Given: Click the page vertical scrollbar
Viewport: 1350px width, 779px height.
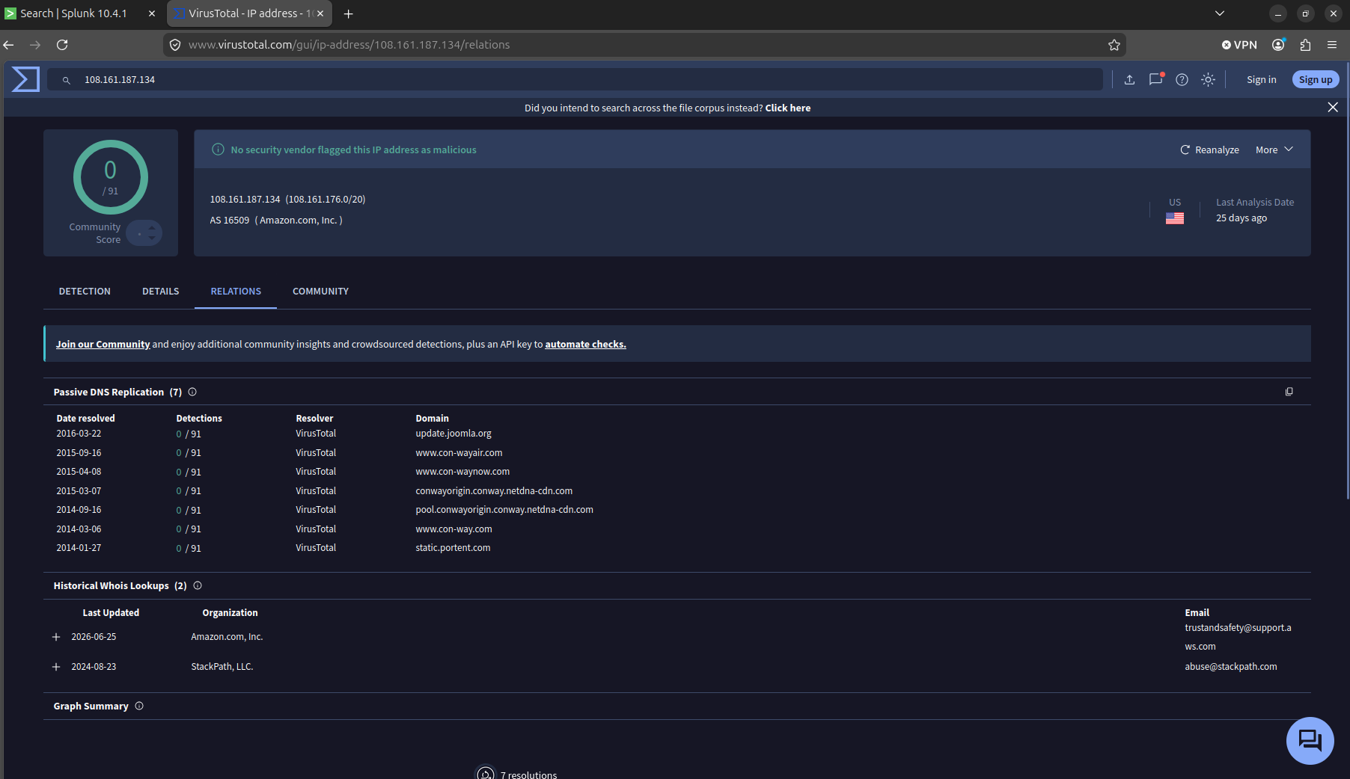Looking at the screenshot, I should [1347, 280].
